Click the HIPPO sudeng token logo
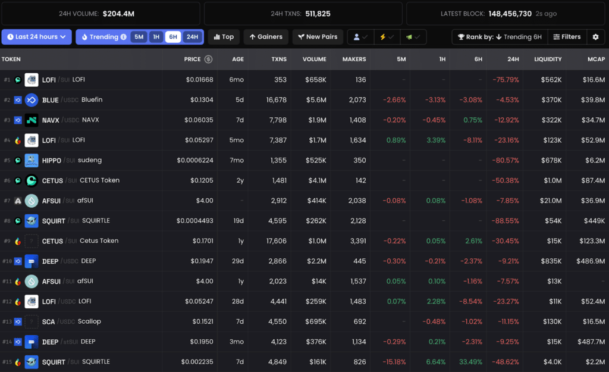Viewport: 609px width, 372px height. tap(32, 161)
